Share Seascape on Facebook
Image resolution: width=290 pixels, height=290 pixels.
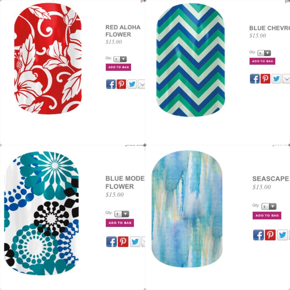258,235
